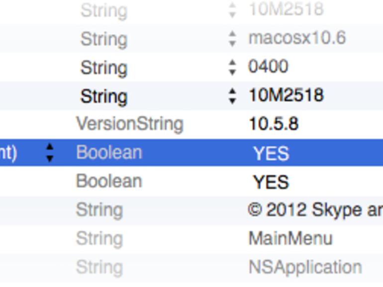Click Boolean type in highlighted row

tap(109, 152)
